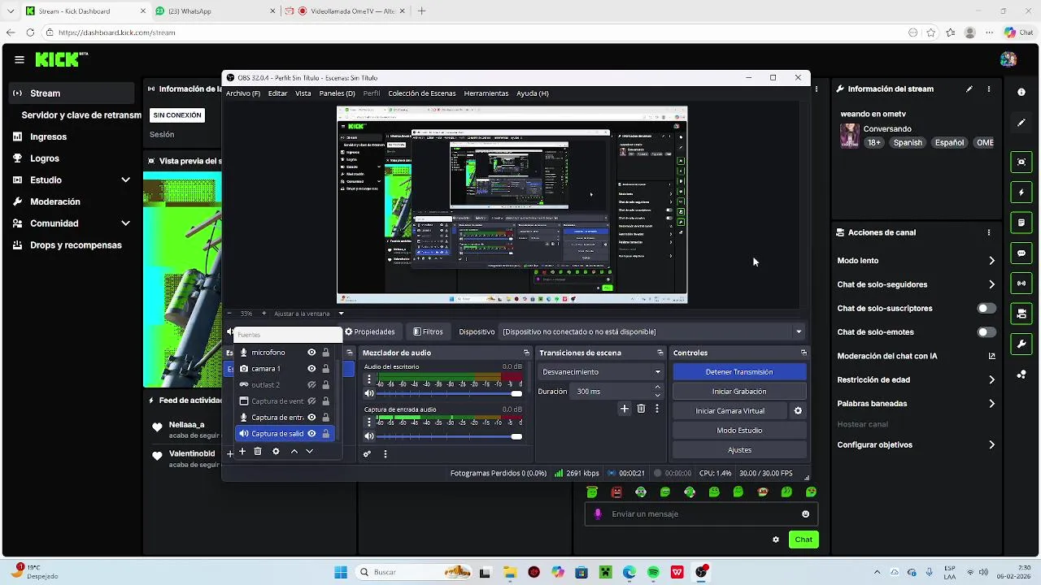Show the hidden outlast 2 source

point(311,385)
